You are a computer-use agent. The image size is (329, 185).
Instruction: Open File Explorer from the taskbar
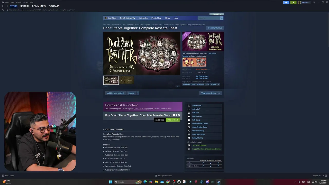[156, 182]
